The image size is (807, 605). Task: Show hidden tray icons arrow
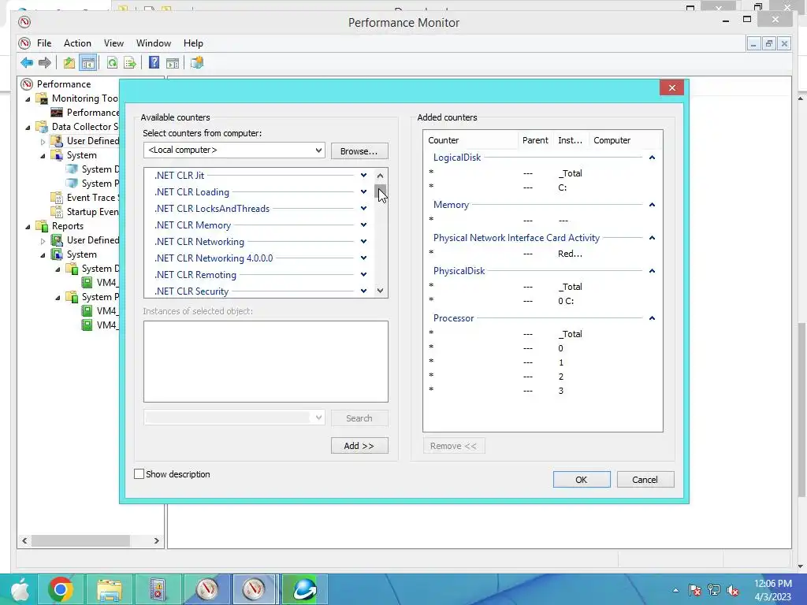coord(675,590)
